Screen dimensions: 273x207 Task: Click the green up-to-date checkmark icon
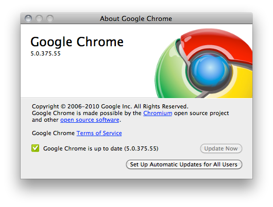click(x=35, y=148)
